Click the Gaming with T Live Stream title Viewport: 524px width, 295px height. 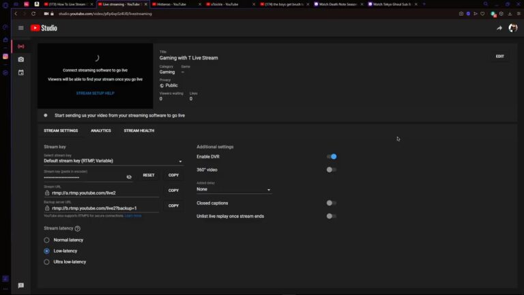coord(188,58)
